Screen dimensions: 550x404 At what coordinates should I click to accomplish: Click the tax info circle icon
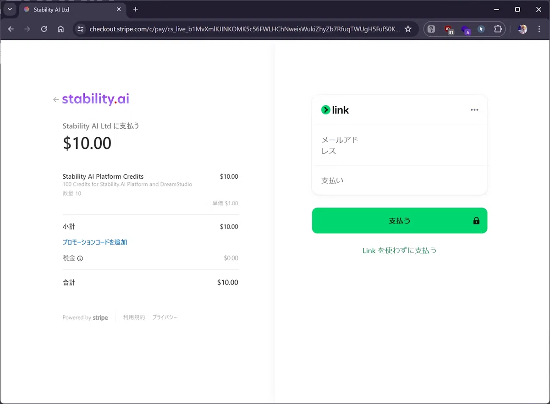(x=80, y=258)
